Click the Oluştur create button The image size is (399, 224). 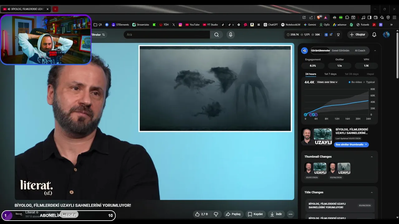(x=358, y=35)
